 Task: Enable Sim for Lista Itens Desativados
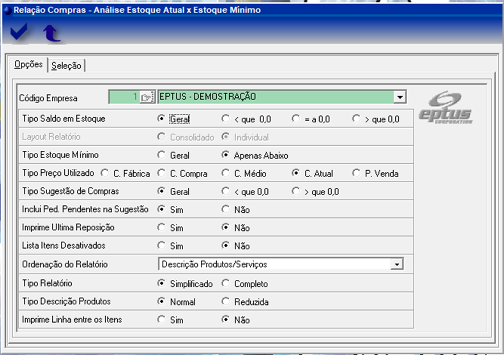tap(161, 246)
